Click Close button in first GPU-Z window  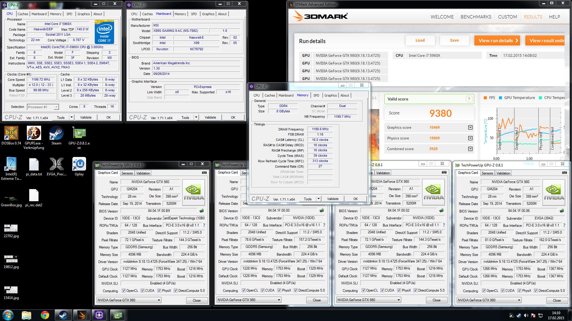(x=197, y=300)
